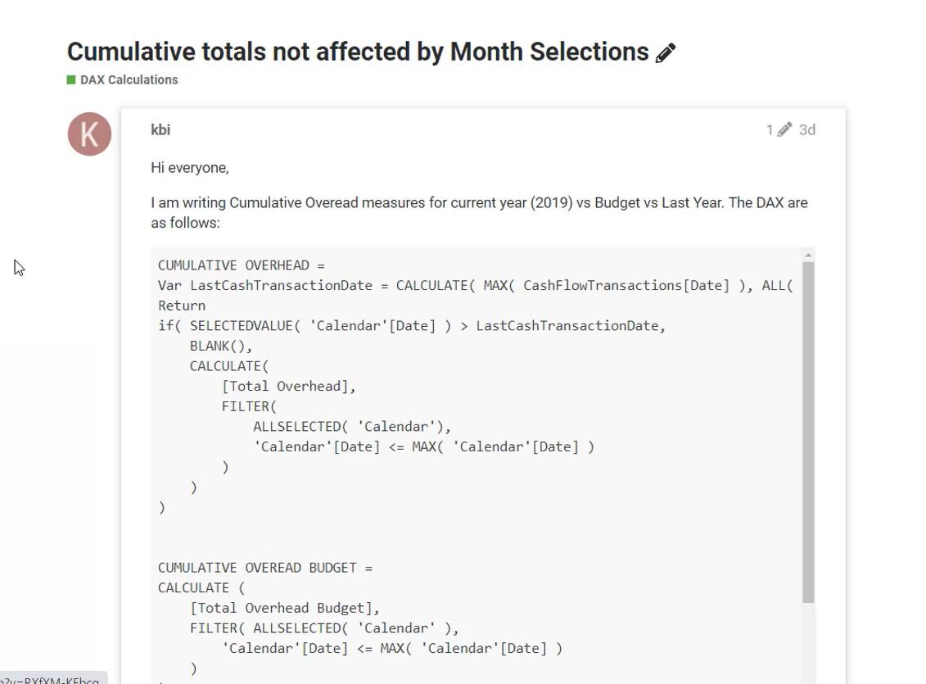Click the '[Total Overhead],' code line

[x=288, y=387]
